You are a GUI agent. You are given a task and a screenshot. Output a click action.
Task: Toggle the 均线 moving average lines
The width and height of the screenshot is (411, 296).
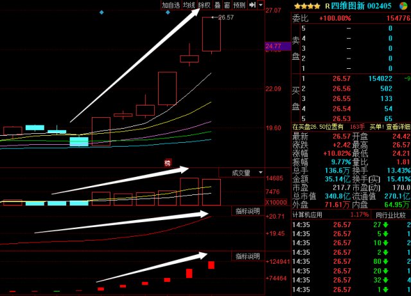point(189,5)
